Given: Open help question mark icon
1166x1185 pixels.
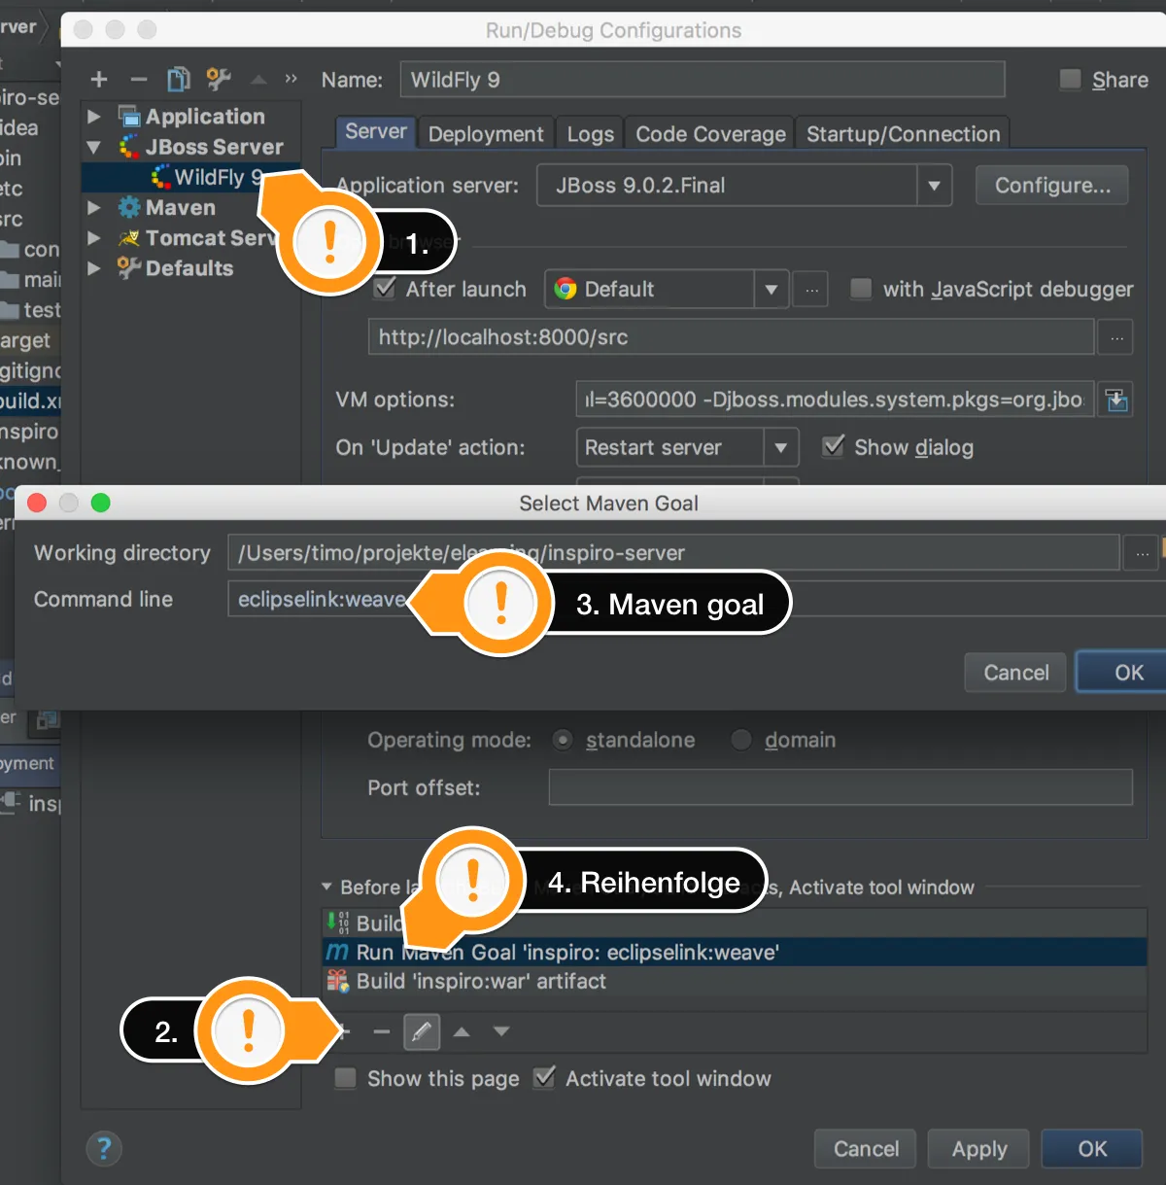Looking at the screenshot, I should tap(104, 1149).
